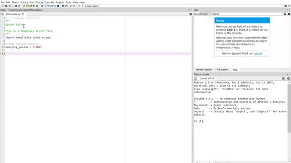
Task: Open the Consoles menu
Action: 49,2
